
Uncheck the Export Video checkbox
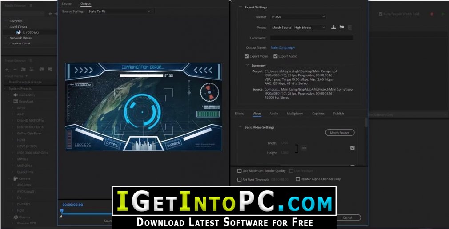pyautogui.click(x=247, y=56)
